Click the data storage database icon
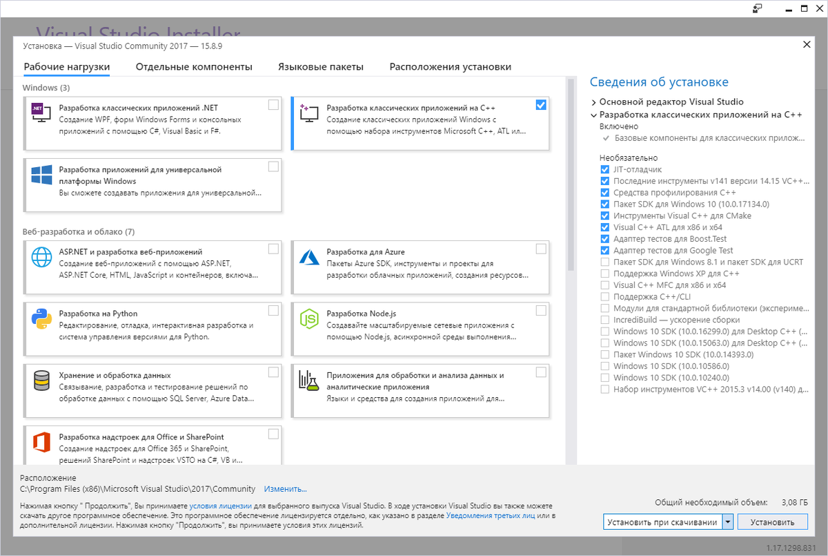Screen dimensions: 828x556 pos(41,380)
